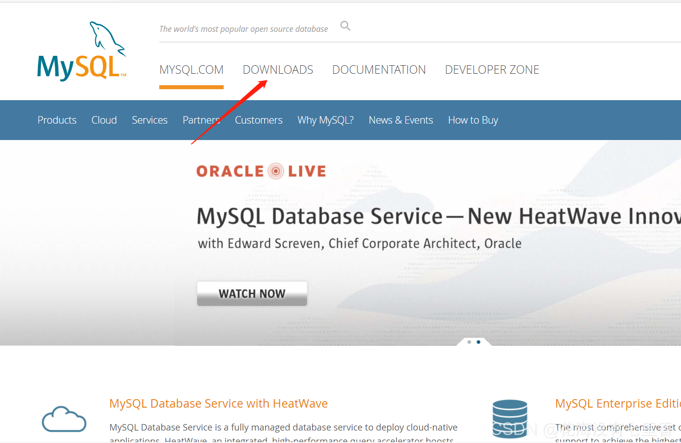Open the Products menu
The width and height of the screenshot is (681, 443).
(57, 120)
